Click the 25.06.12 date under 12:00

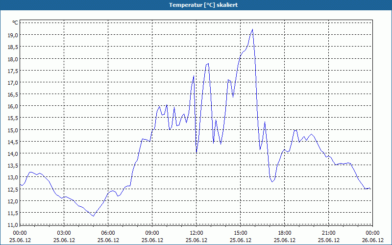196,240
